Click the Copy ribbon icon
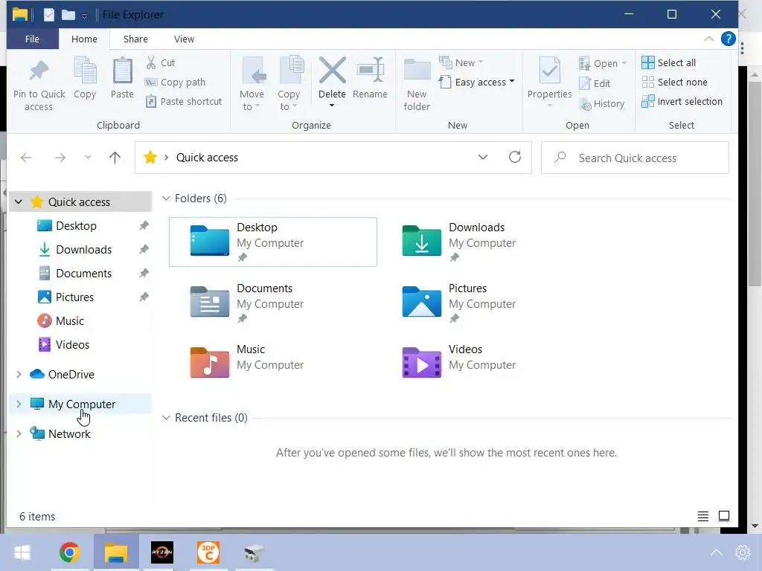Viewport: 762px width, 571px height. [85, 71]
